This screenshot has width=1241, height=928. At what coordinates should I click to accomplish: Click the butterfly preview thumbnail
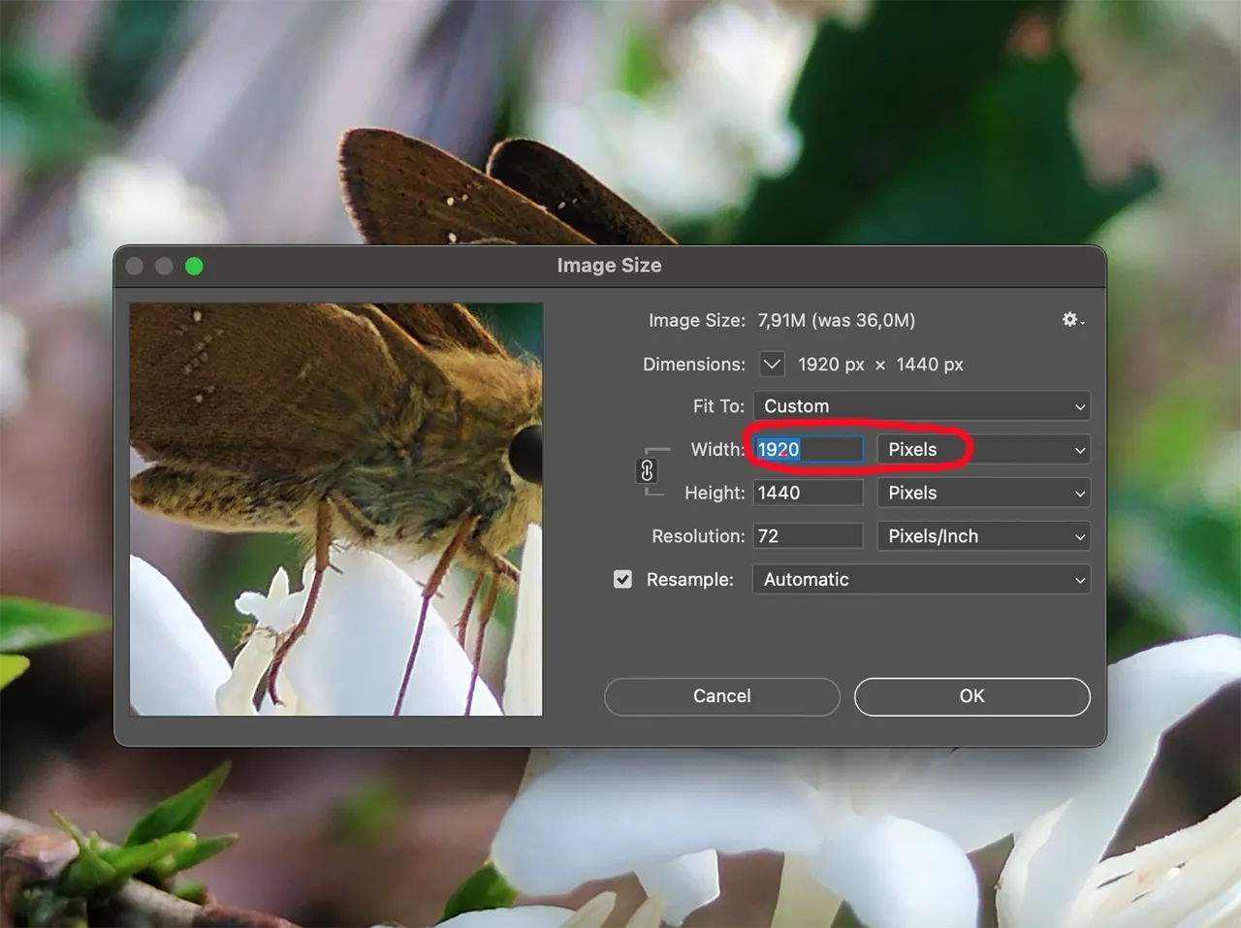click(x=335, y=509)
